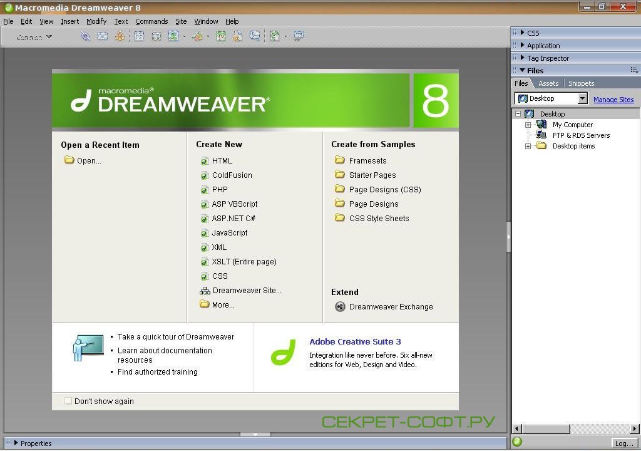Click the site map icon beside Dreamweaver Site
This screenshot has height=451, width=641.
pos(205,291)
